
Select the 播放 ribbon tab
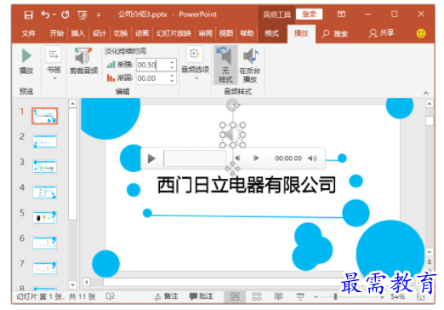301,34
